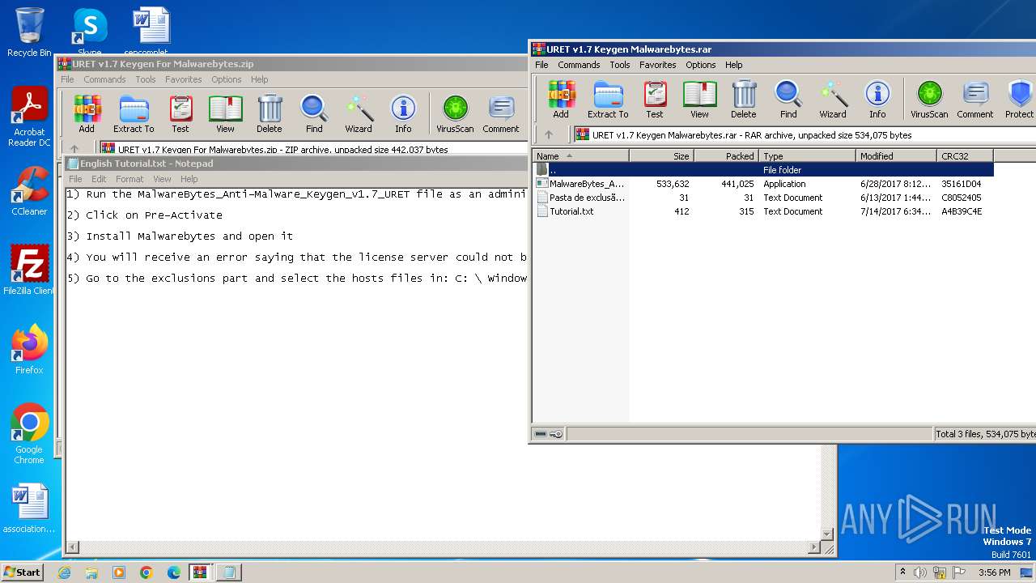
Task: Launch Google Chrome from the desktop
Action: pos(29,434)
